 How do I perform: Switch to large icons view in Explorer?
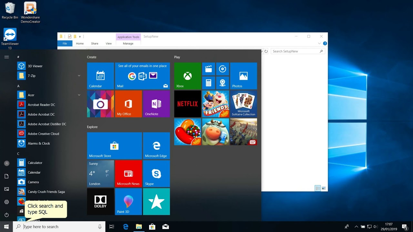[324, 188]
